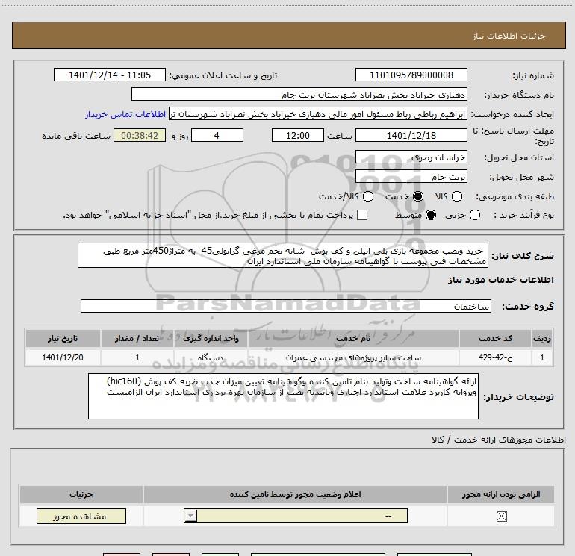Click the کد خدمت column header
This screenshot has height=556, width=575.
pyautogui.click(x=495, y=338)
